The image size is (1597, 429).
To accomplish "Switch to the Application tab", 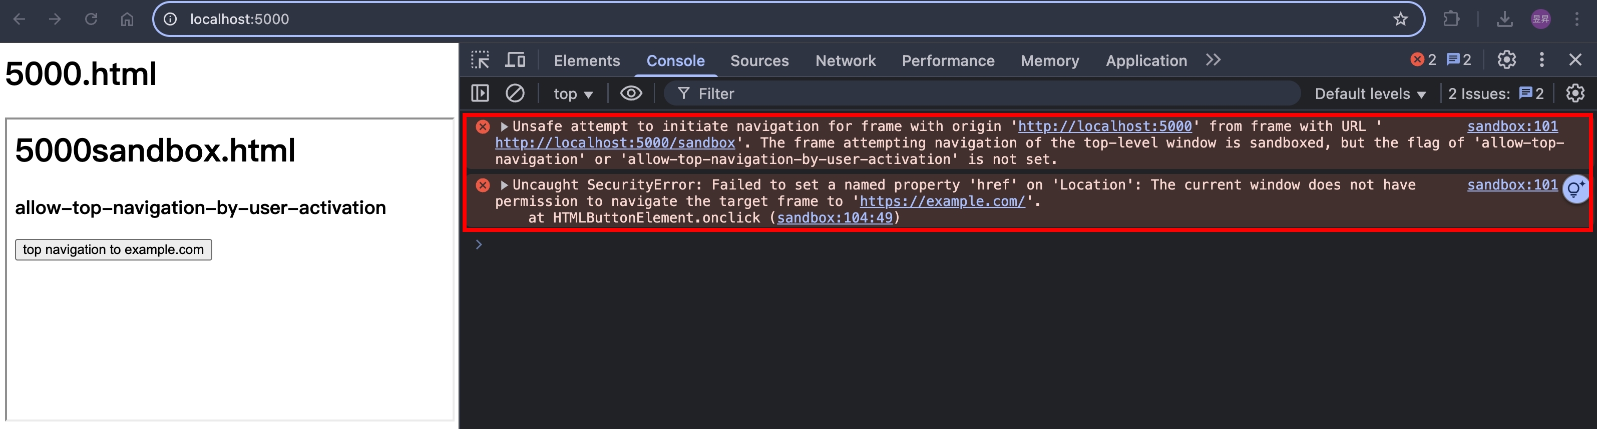I will 1146,60.
